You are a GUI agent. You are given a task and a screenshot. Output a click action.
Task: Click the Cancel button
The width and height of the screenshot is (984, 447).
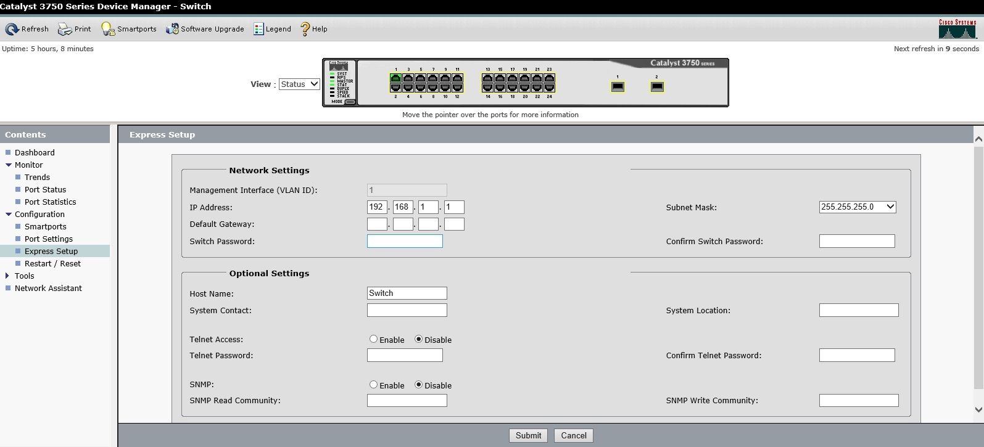tap(574, 435)
